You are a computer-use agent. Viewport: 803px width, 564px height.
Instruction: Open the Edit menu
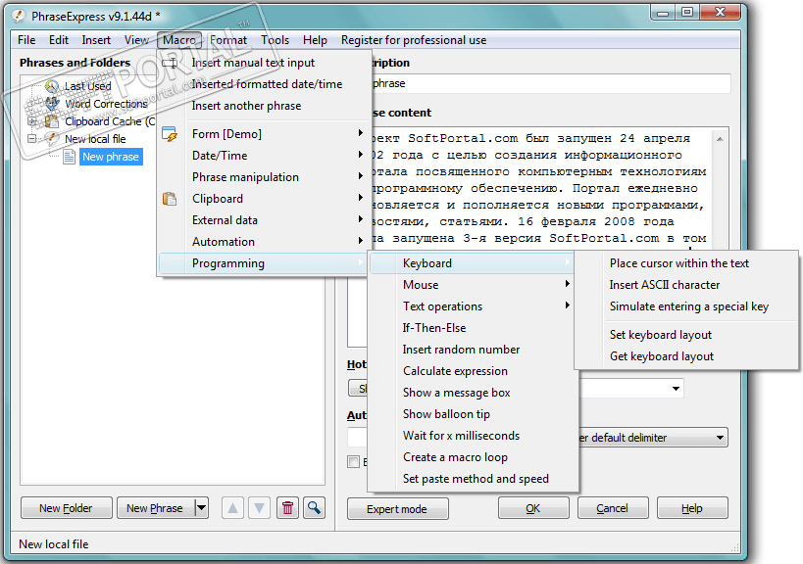point(59,40)
